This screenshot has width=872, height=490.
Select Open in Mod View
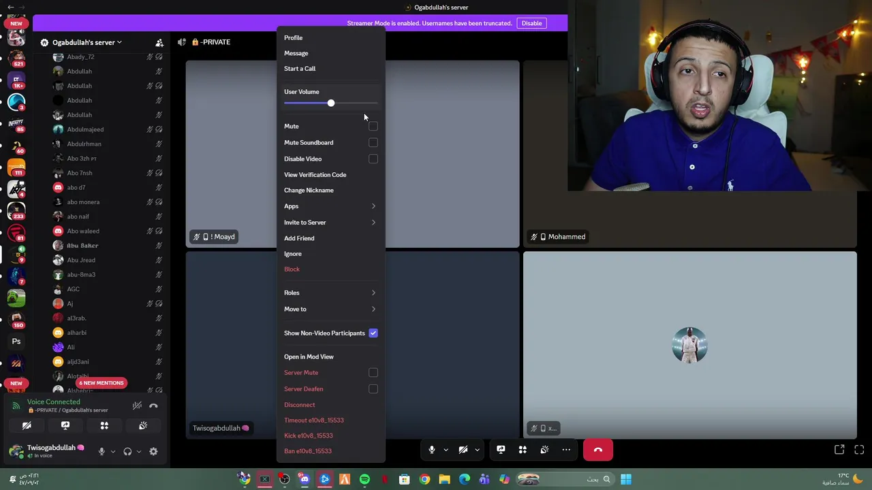[330, 357]
